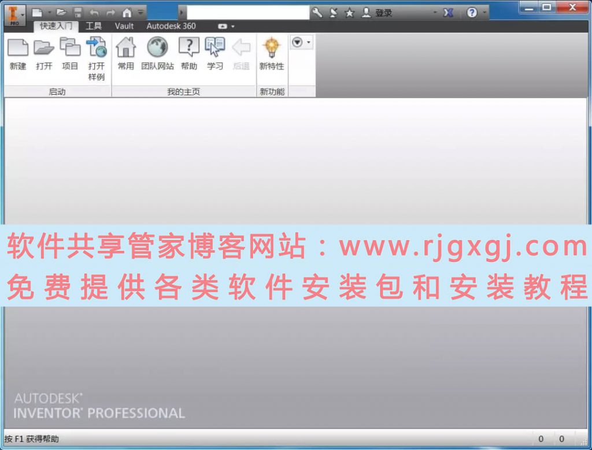Open the customize quick access toolbar dropdown
The width and height of the screenshot is (592, 450).
(x=140, y=13)
